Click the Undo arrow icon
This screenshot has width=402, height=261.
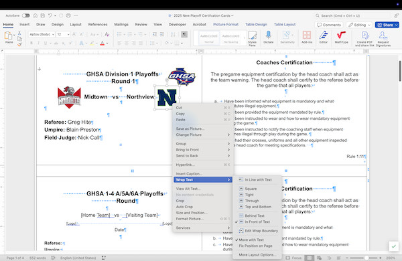(x=50, y=15)
